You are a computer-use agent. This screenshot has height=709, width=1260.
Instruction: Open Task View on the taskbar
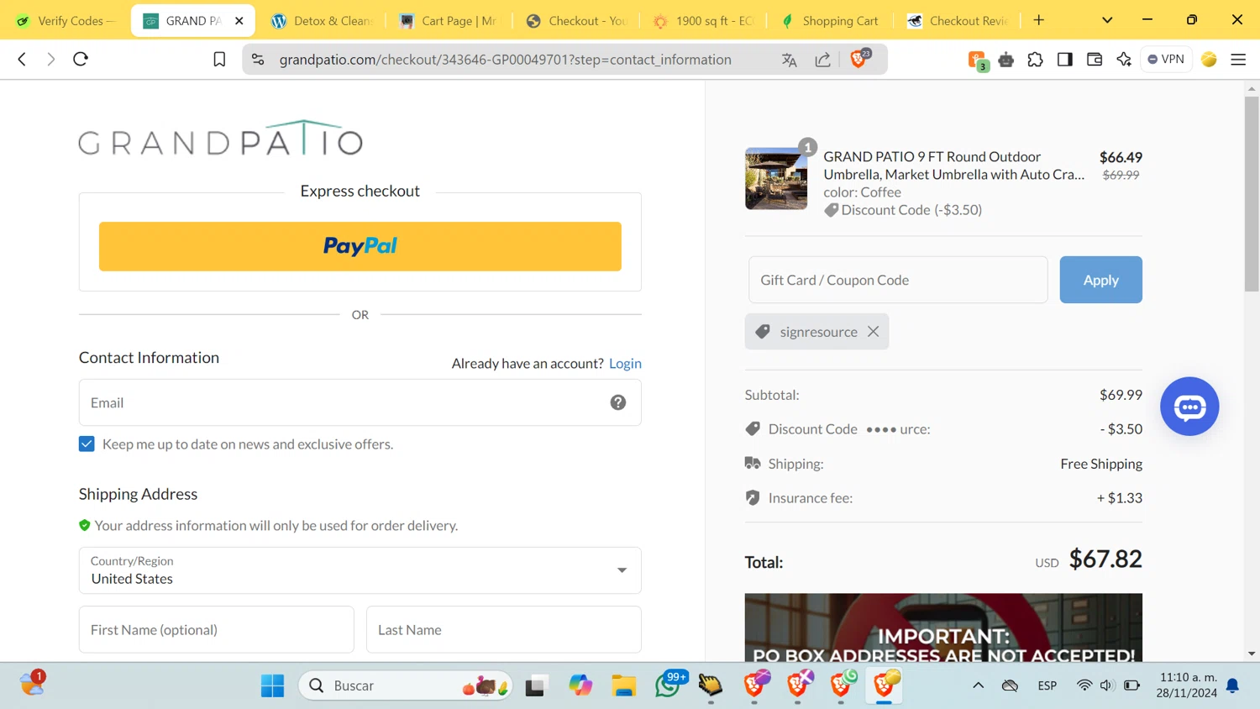[x=536, y=685]
